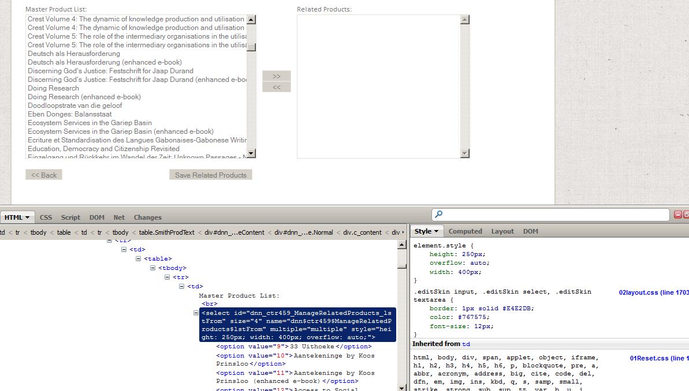
Task: Select Eben Donges: Balansstaat
Action: coord(69,114)
